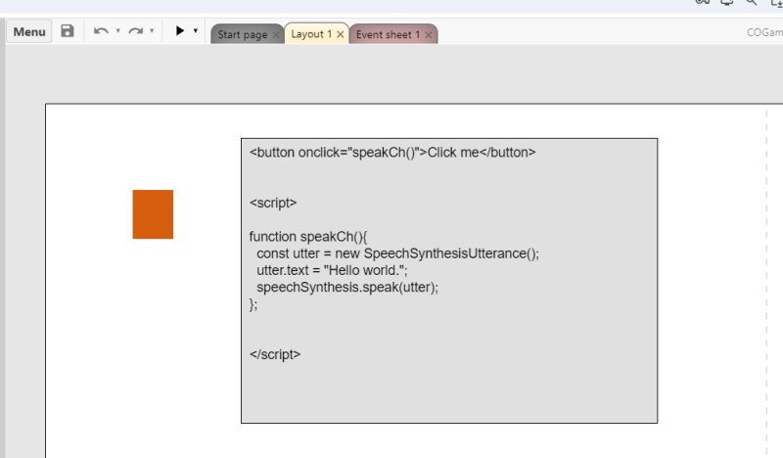Click the button onclick code line

(x=392, y=153)
